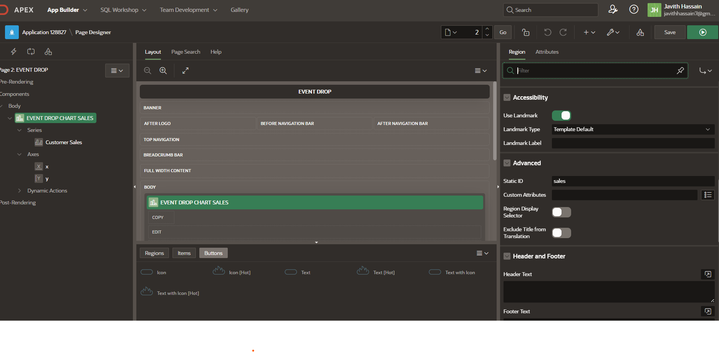Switch to the Page Search tab
This screenshot has height=352, width=719.
pyautogui.click(x=186, y=52)
